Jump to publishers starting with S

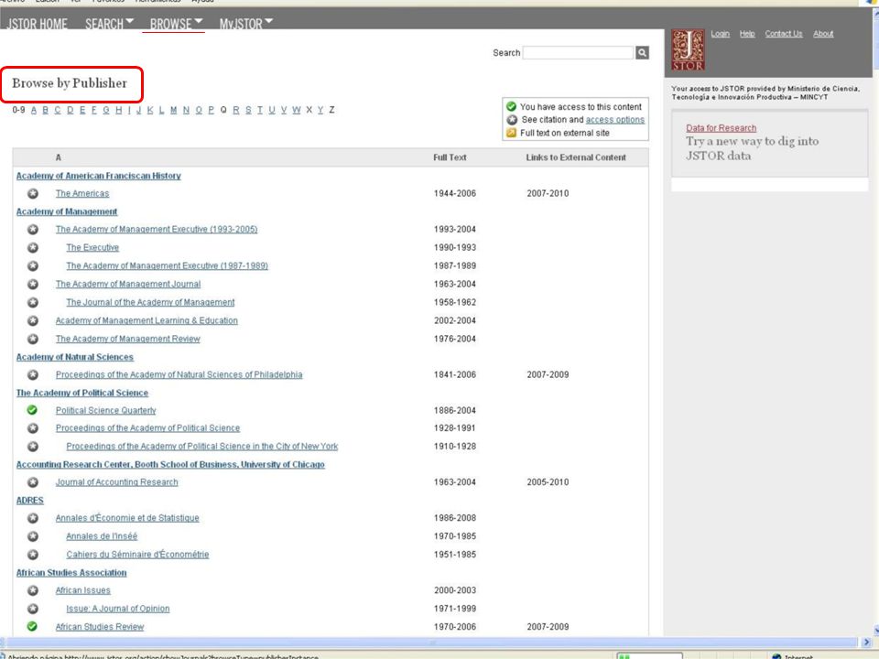pyautogui.click(x=248, y=110)
